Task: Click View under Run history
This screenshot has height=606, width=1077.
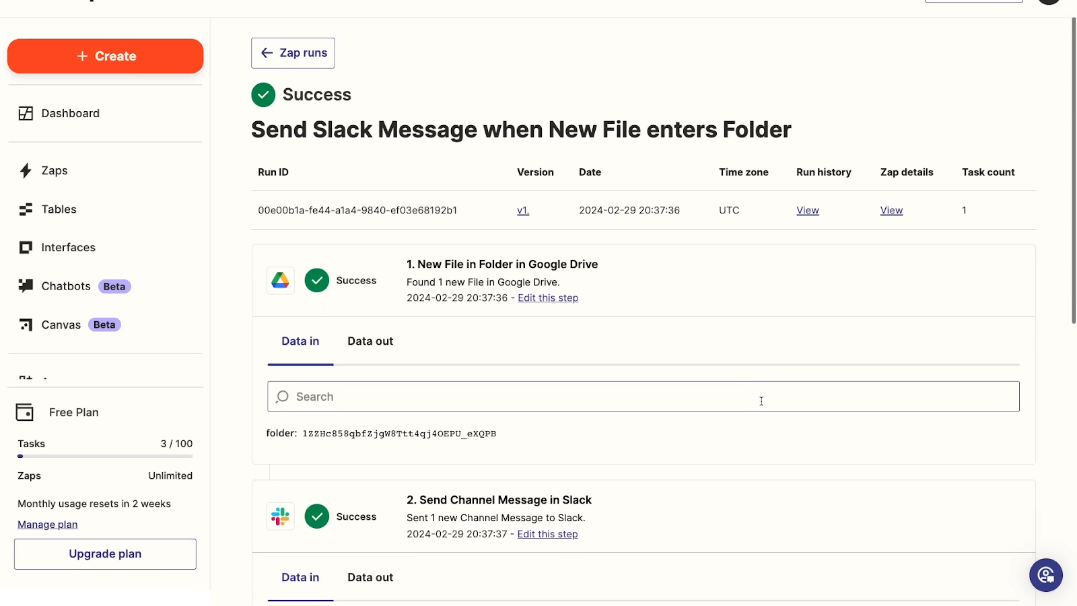Action: [808, 210]
